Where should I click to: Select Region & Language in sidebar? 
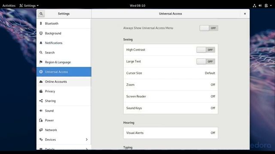64,62
